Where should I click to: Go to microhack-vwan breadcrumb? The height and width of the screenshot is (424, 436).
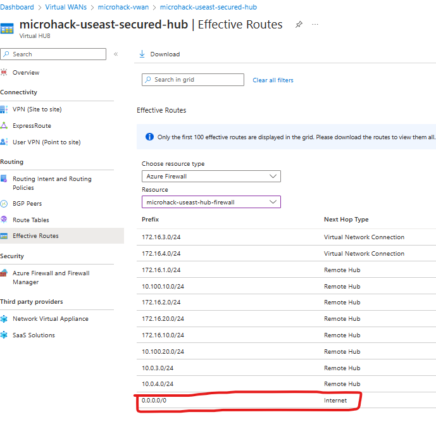click(x=123, y=7)
